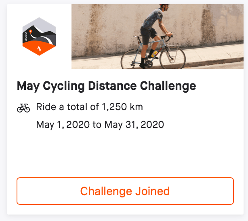The width and height of the screenshot is (248, 221).
Task: Click "Ride a total of 1,250 km" text
Action: 89,107
